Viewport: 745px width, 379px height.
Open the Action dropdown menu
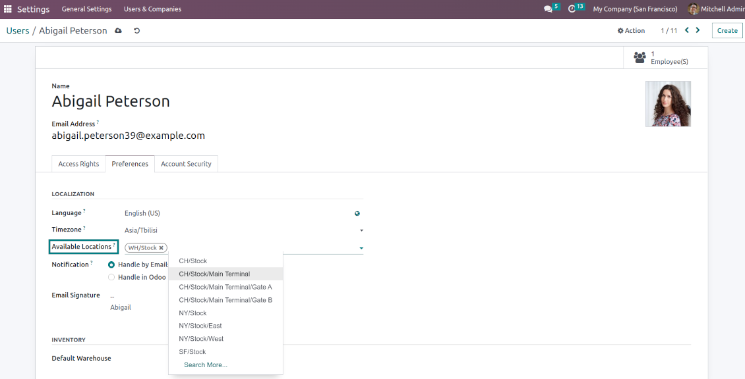tap(631, 31)
